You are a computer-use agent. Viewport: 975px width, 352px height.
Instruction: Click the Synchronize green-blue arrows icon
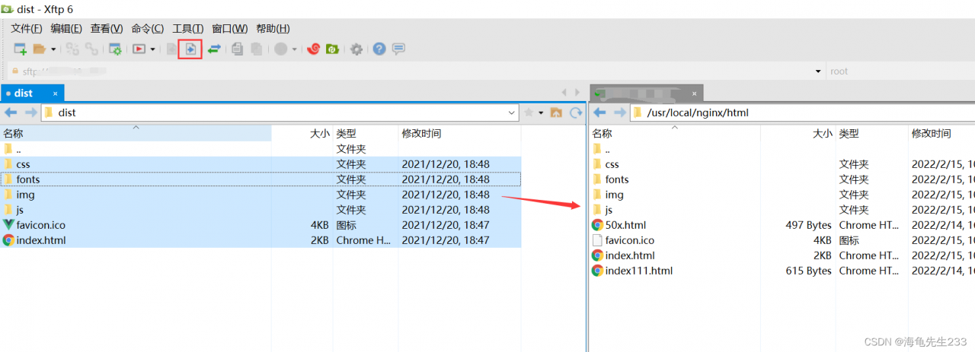tap(214, 49)
